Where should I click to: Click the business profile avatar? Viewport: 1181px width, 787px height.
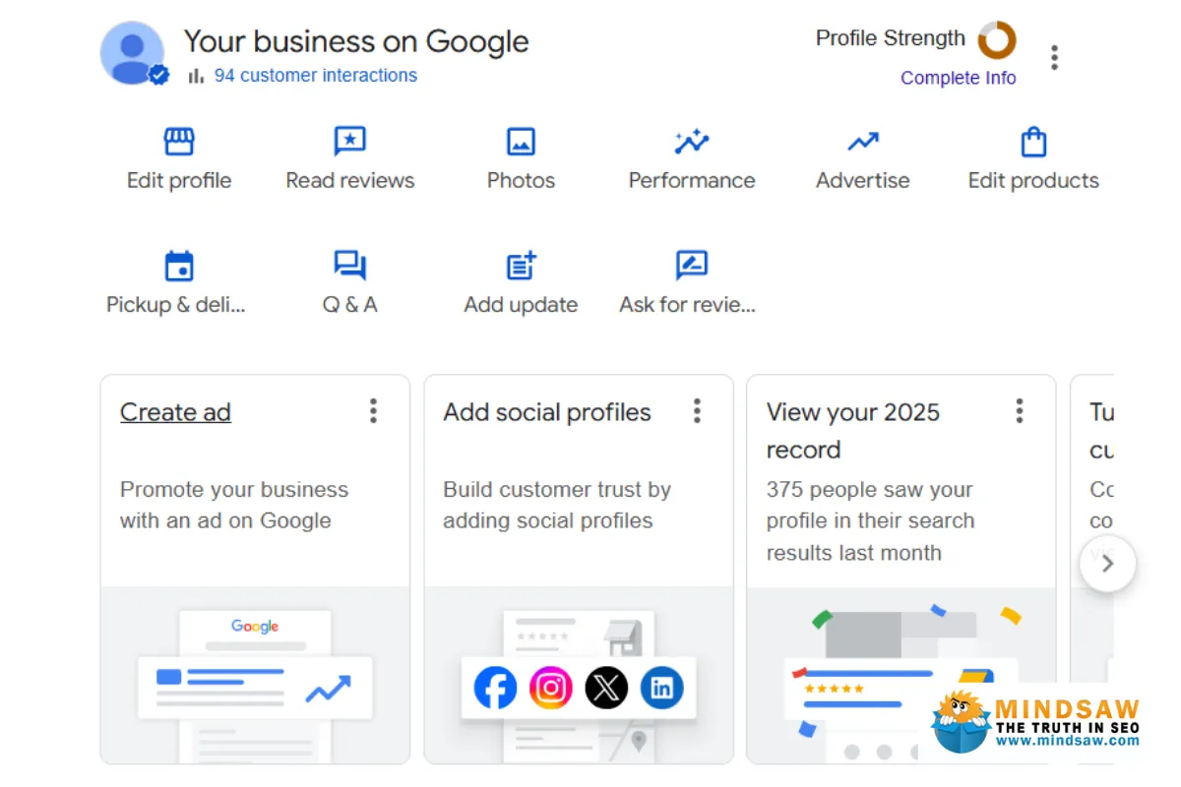[x=133, y=53]
